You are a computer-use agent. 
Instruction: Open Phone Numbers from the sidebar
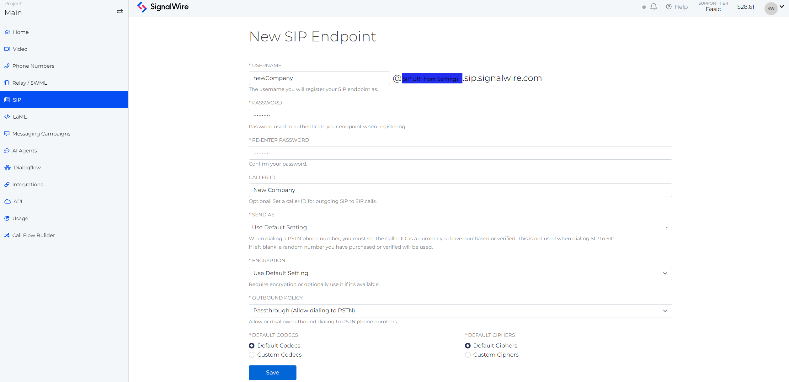click(x=34, y=66)
